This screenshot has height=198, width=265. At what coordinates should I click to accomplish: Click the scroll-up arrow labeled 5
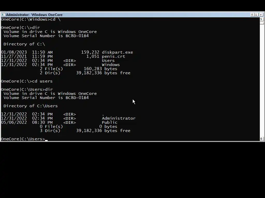click(261, 19)
